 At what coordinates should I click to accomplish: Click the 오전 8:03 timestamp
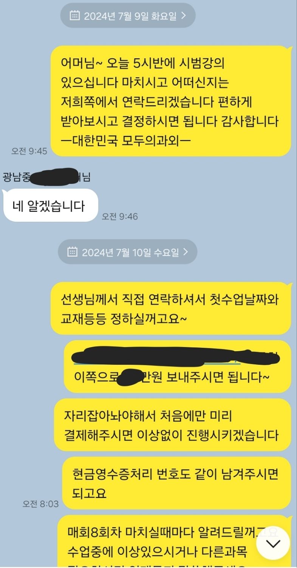[x=40, y=504]
